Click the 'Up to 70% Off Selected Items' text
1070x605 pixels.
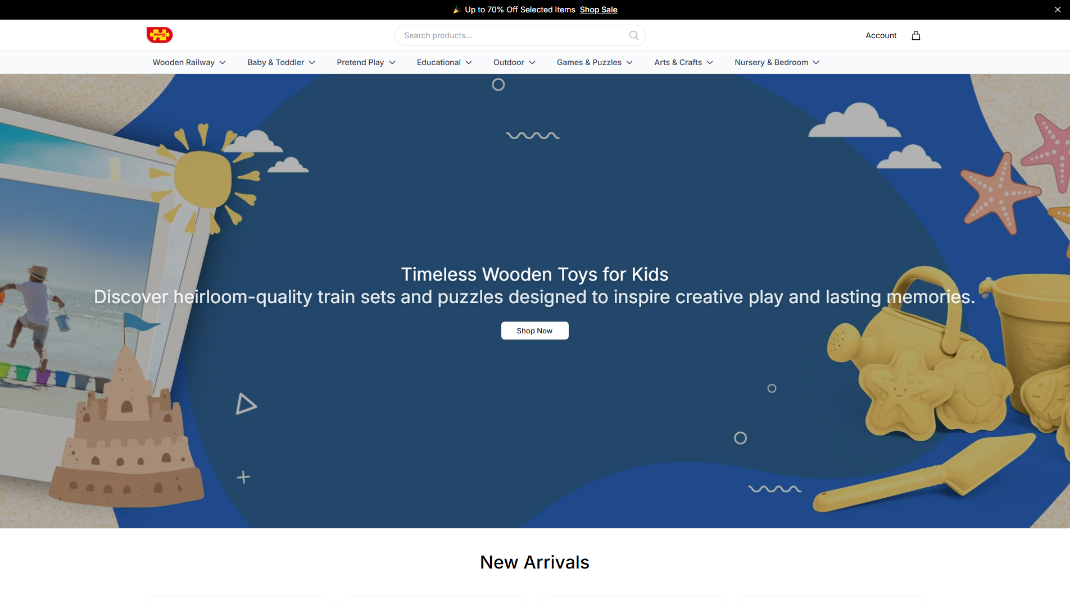(520, 10)
